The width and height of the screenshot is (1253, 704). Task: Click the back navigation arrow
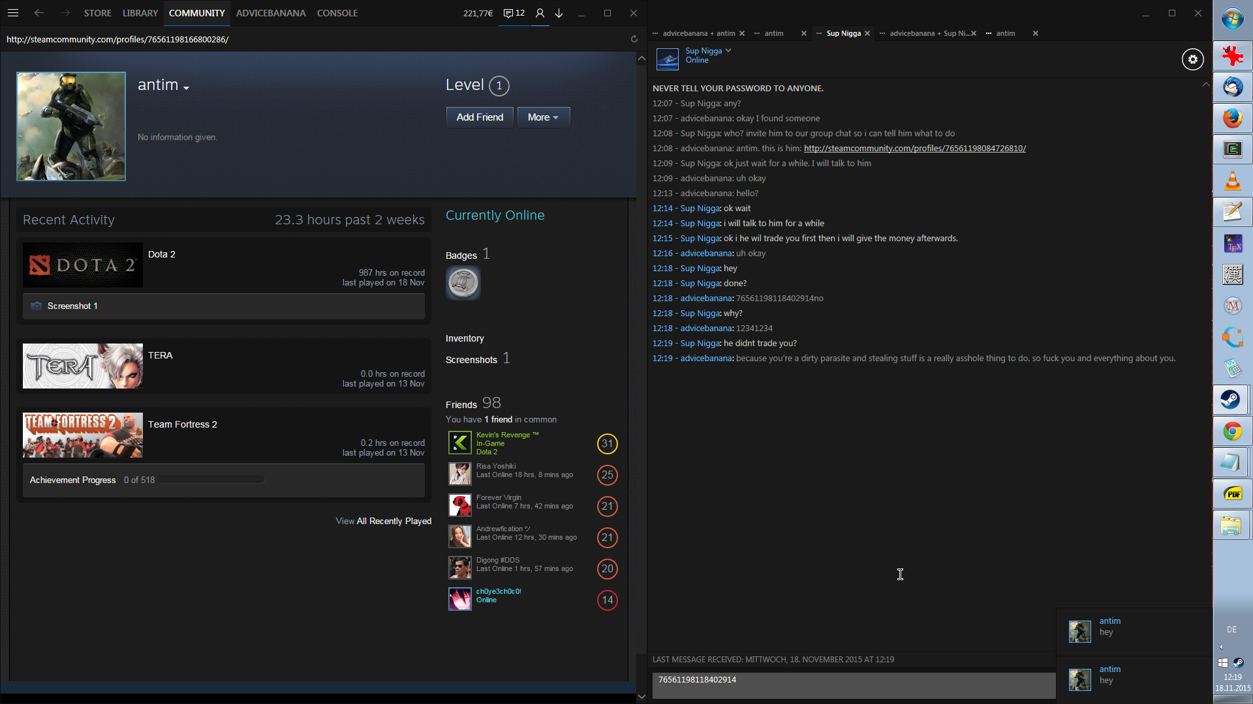pos(39,13)
